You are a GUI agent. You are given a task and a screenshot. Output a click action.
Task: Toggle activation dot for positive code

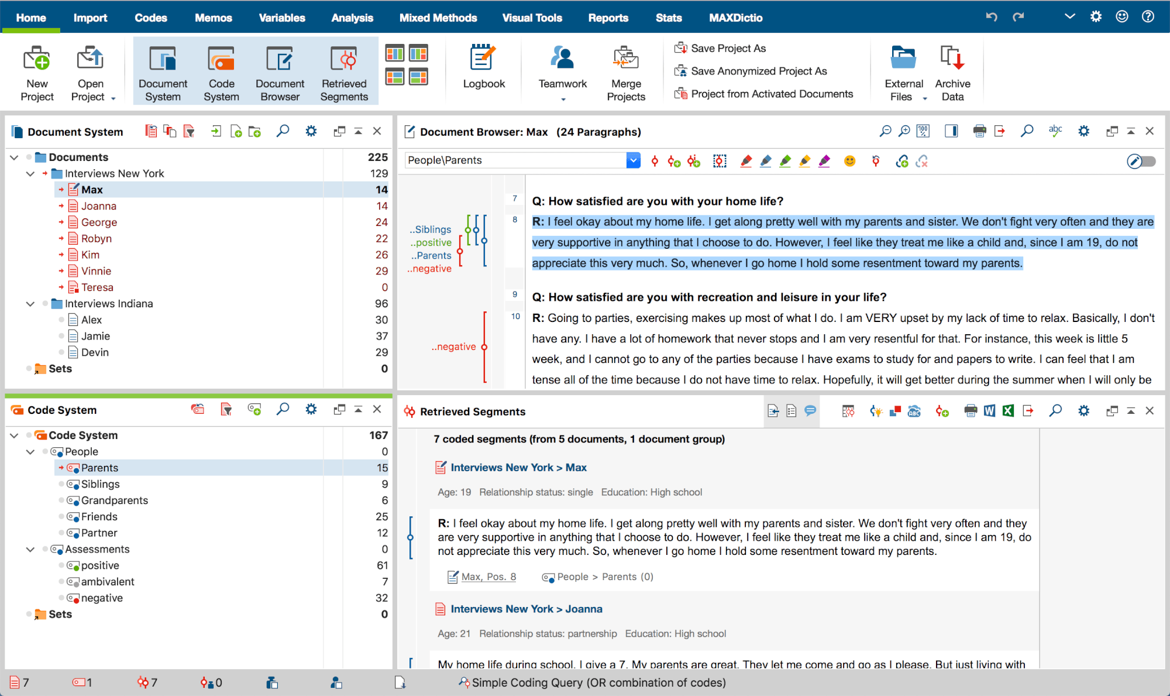pos(61,565)
